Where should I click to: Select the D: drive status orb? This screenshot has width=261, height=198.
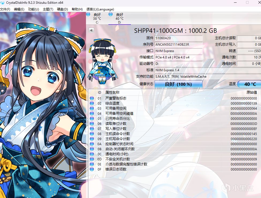(110, 14)
